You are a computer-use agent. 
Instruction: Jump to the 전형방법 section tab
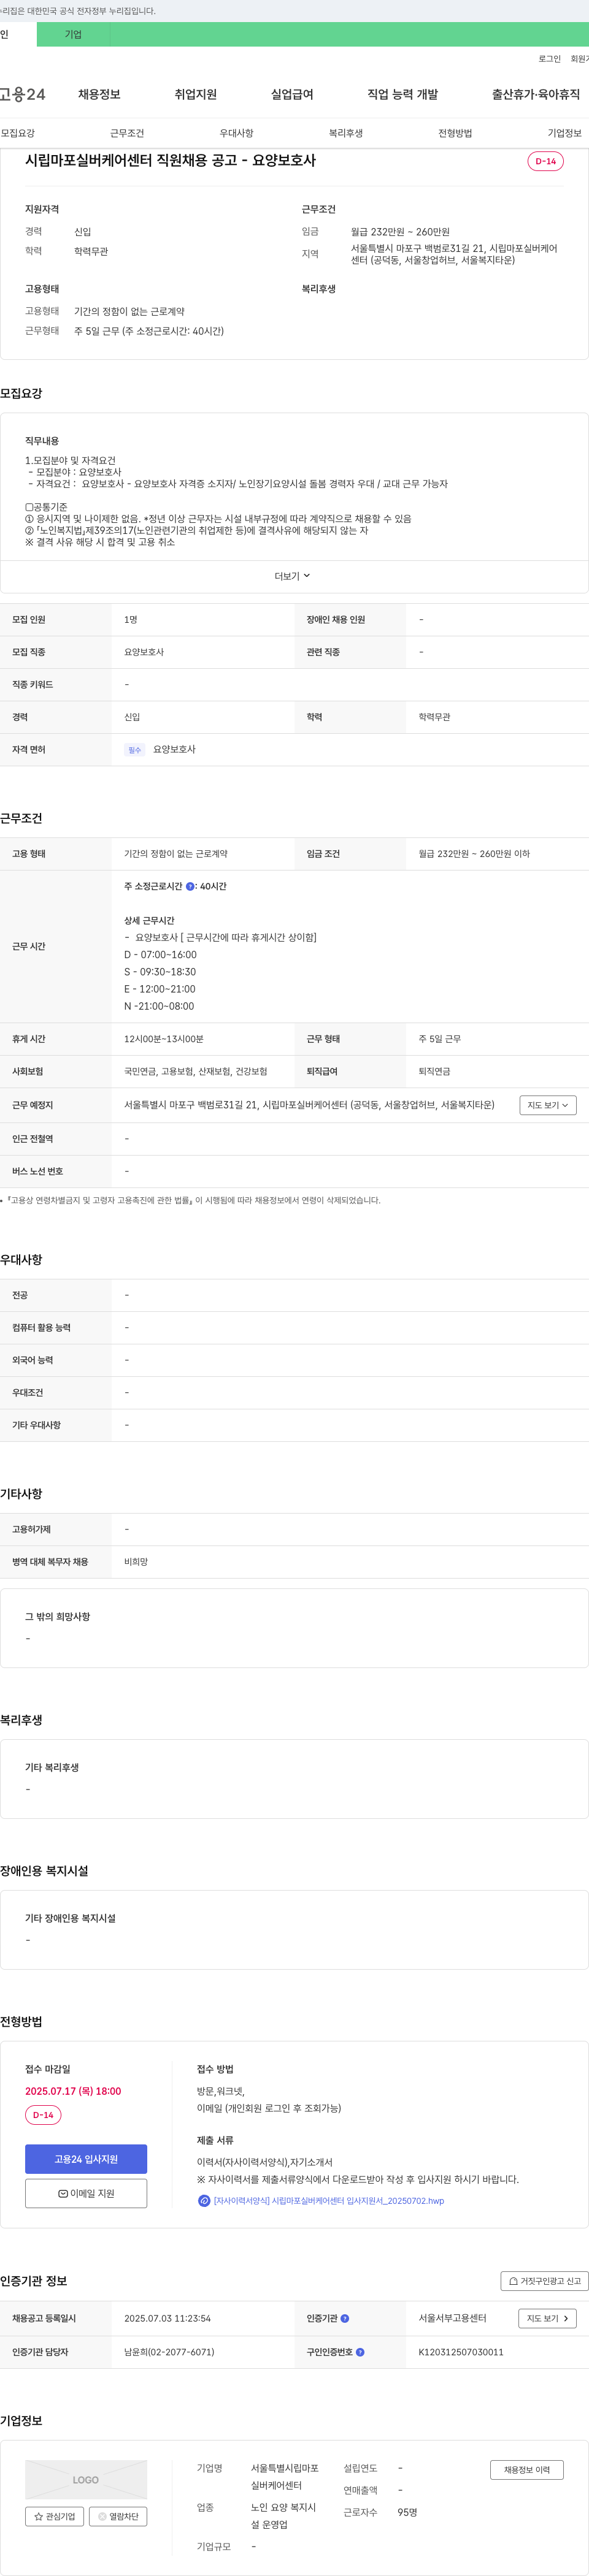click(x=455, y=133)
